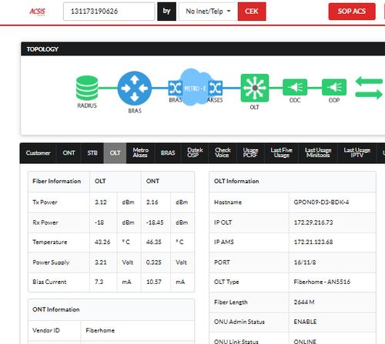Screen dimensions: 385x344
Task: Select IP OLT value 172.29.216.73
Action: [313, 222]
